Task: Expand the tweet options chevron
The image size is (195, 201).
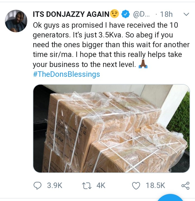Action: click(186, 14)
